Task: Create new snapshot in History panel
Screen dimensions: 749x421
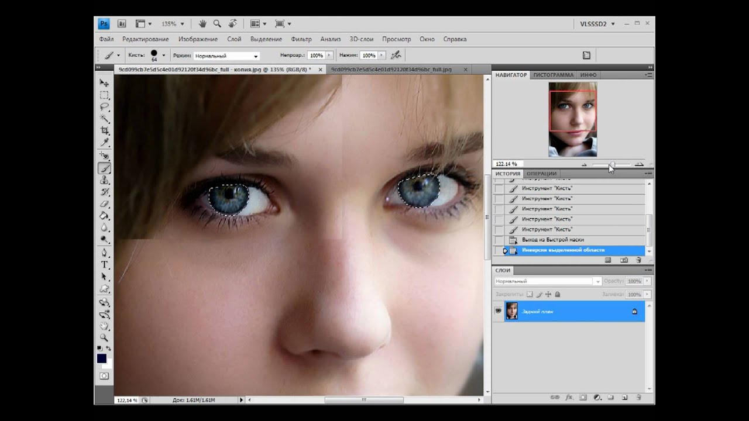Action: (624, 260)
